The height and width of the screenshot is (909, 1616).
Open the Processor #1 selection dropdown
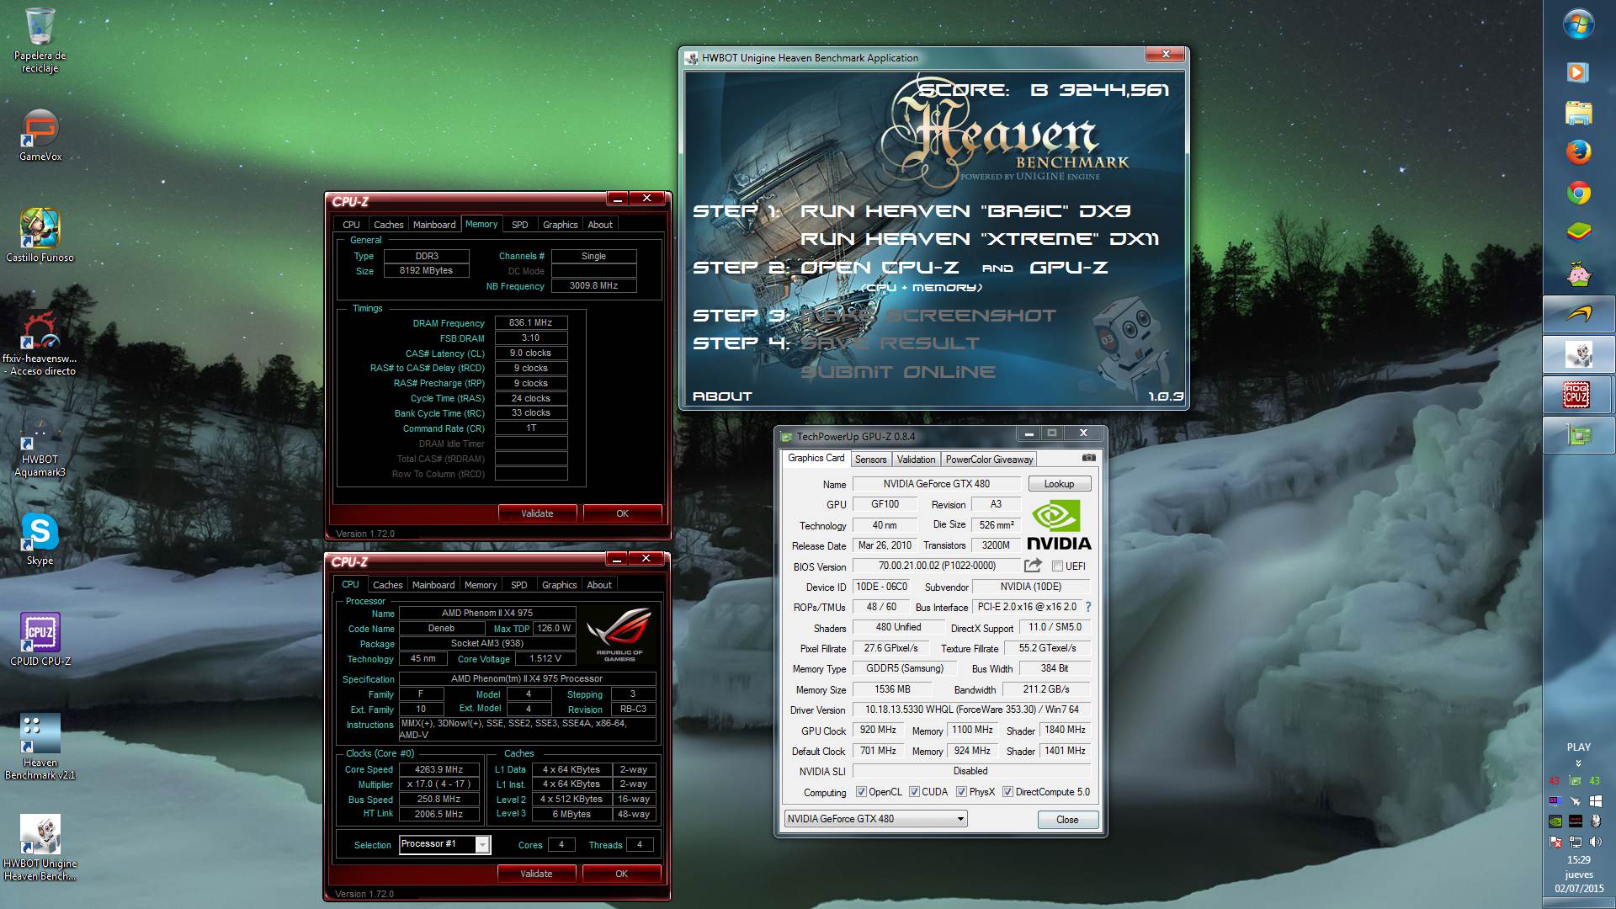pos(444,844)
